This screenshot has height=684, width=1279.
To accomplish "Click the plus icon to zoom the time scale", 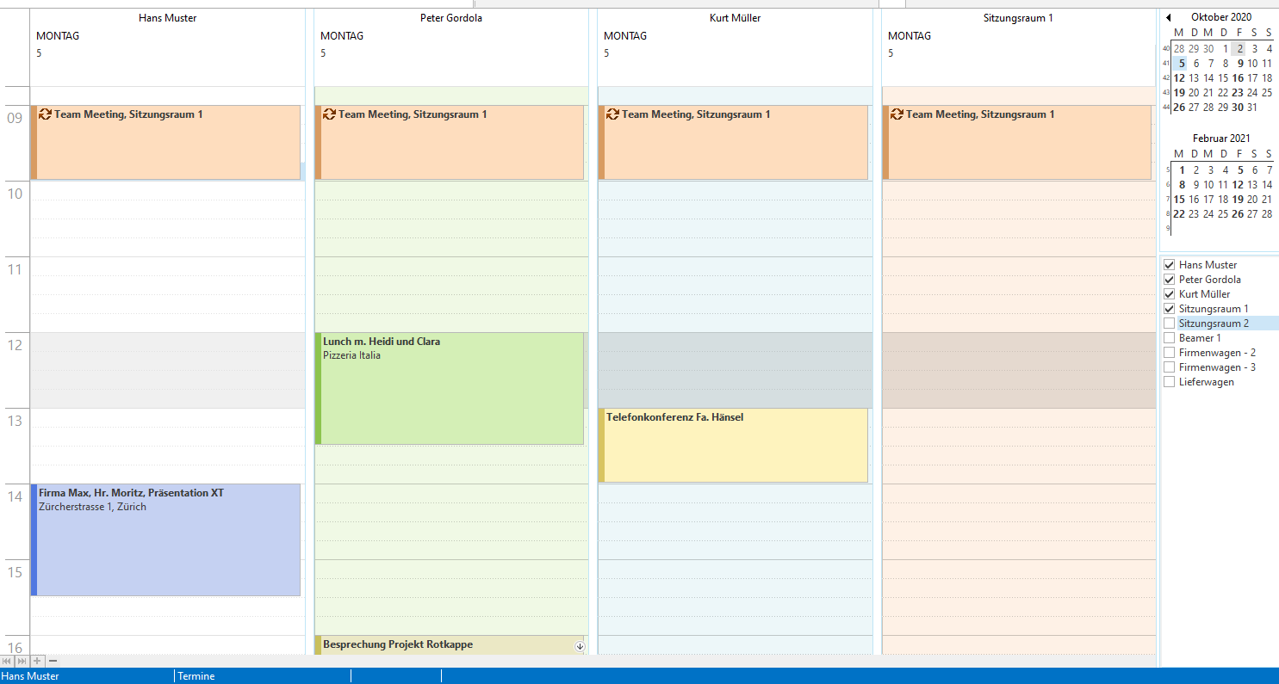I will (x=36, y=661).
